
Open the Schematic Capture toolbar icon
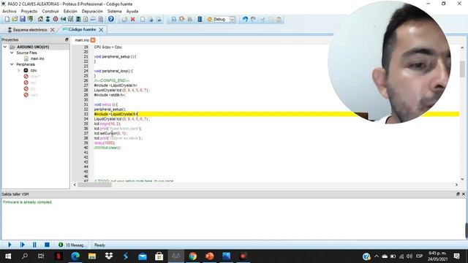(x=48, y=20)
